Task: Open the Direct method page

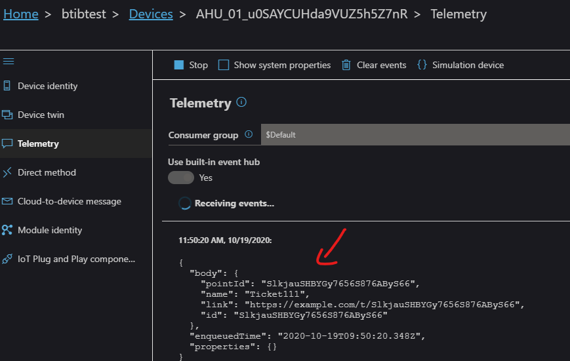Action: click(x=47, y=172)
